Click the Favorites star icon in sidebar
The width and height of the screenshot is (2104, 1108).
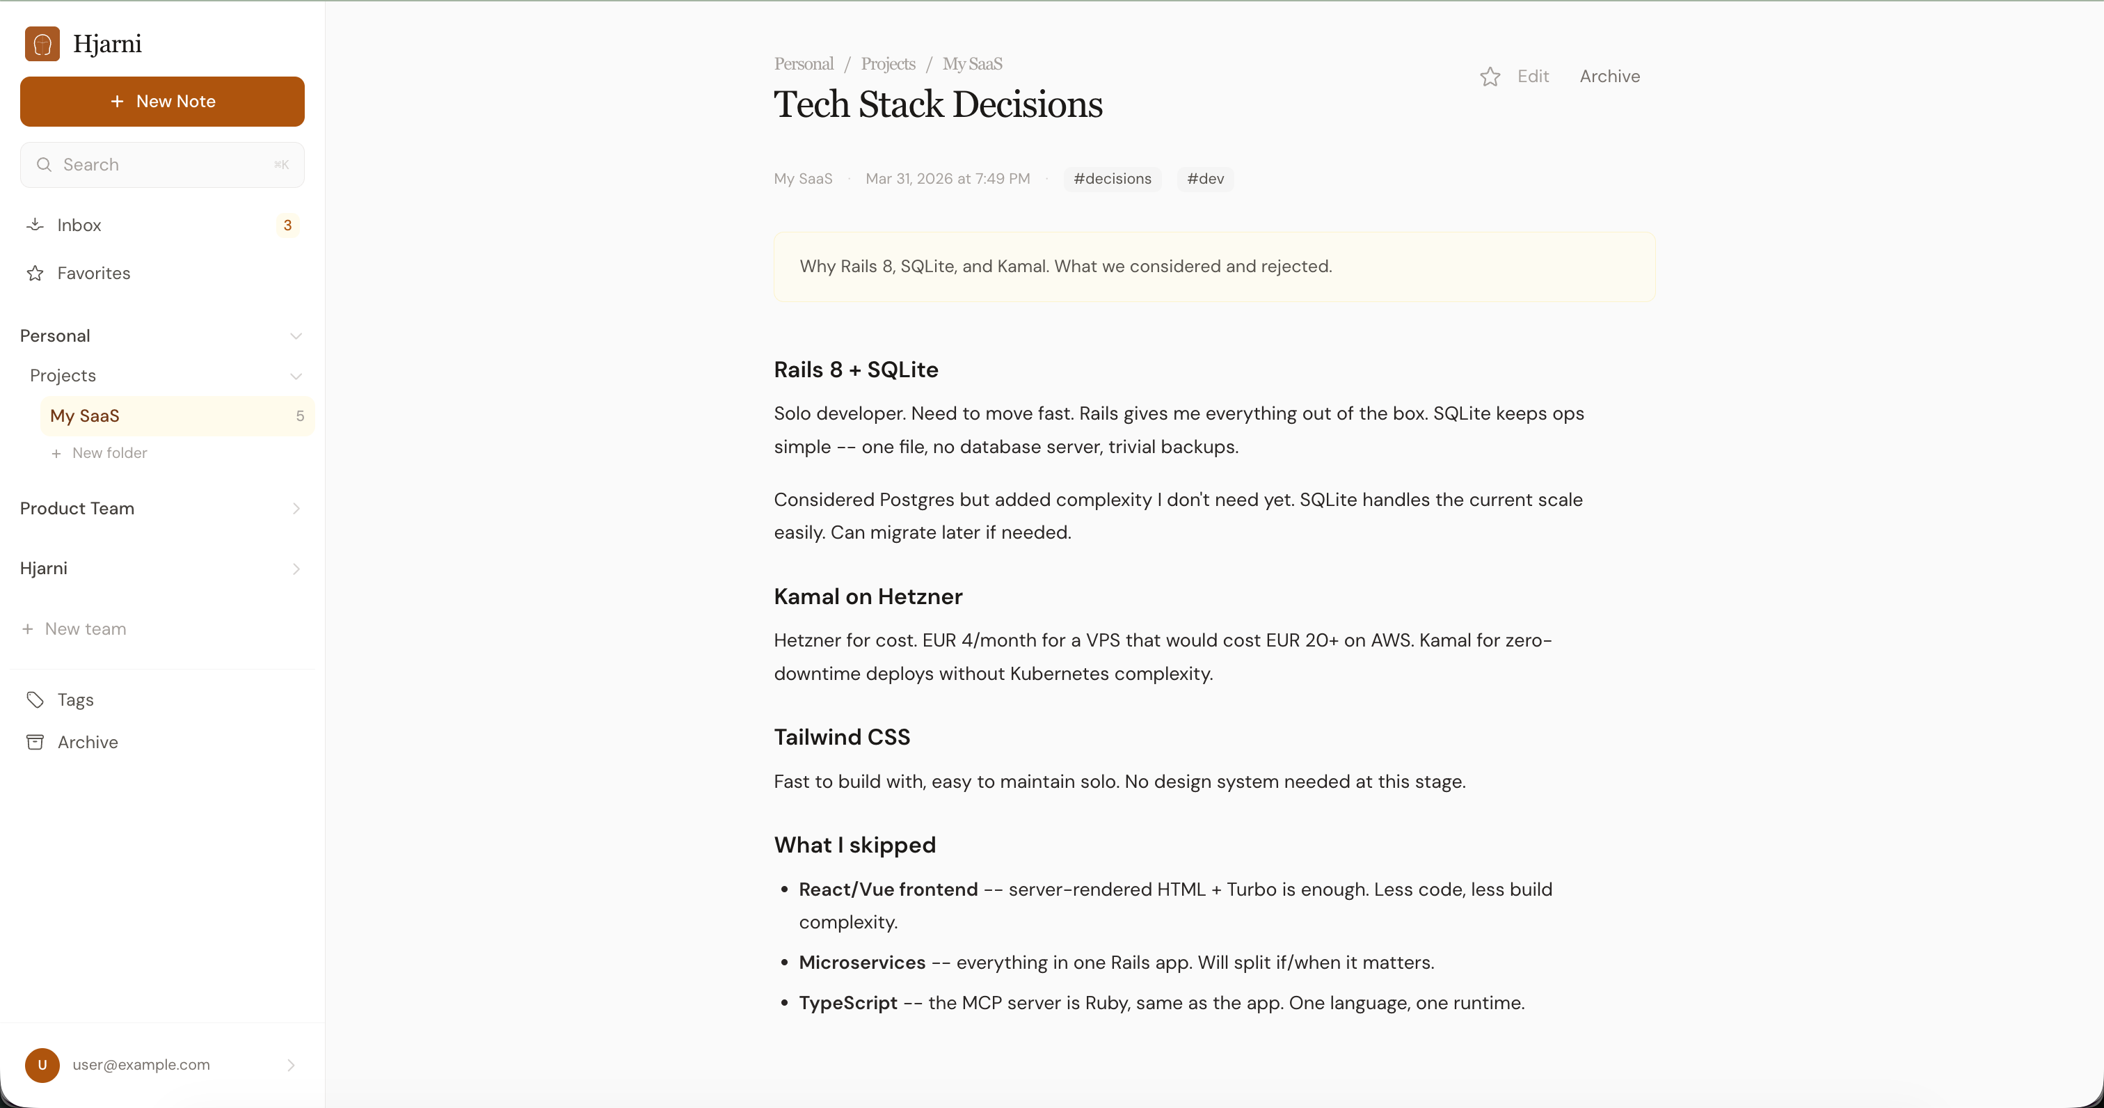pyautogui.click(x=35, y=273)
